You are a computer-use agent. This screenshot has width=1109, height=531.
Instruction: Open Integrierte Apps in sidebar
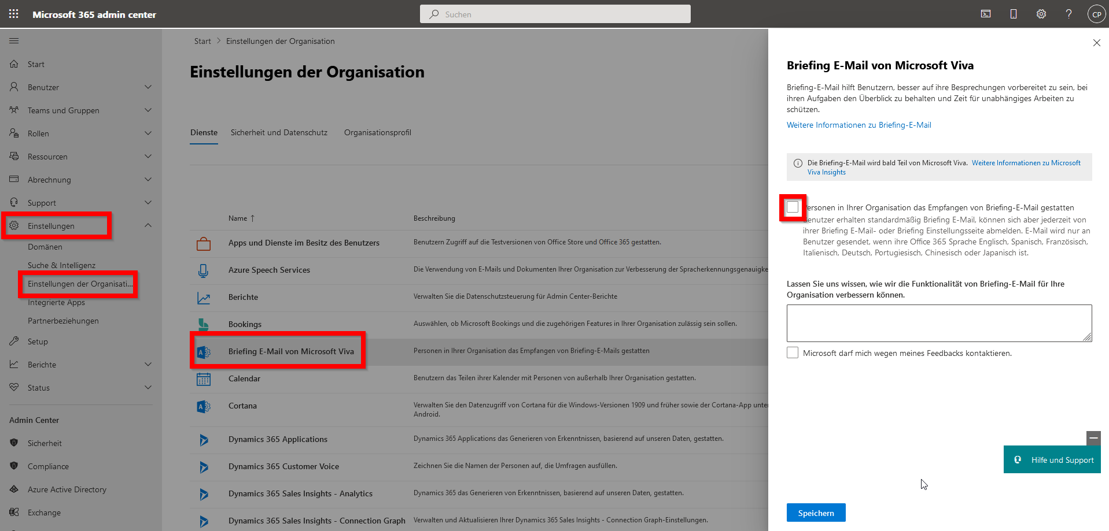56,302
